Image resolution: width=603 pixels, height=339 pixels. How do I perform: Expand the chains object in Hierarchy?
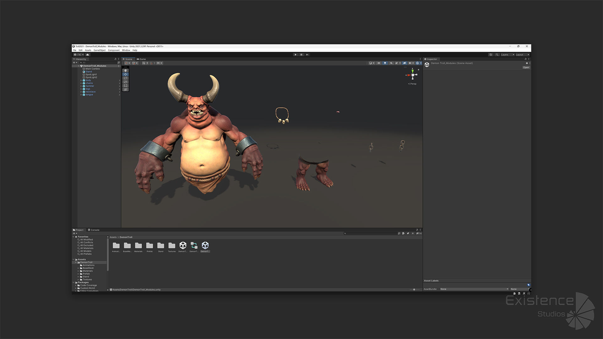(x=81, y=83)
